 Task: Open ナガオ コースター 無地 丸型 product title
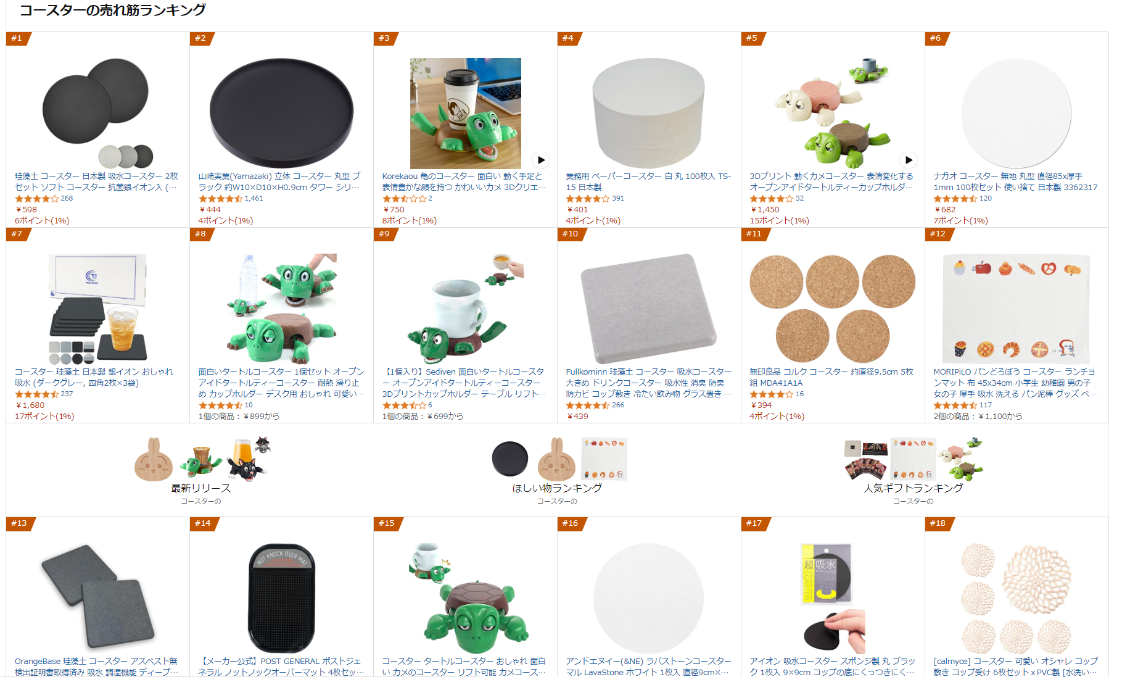click(x=1015, y=181)
